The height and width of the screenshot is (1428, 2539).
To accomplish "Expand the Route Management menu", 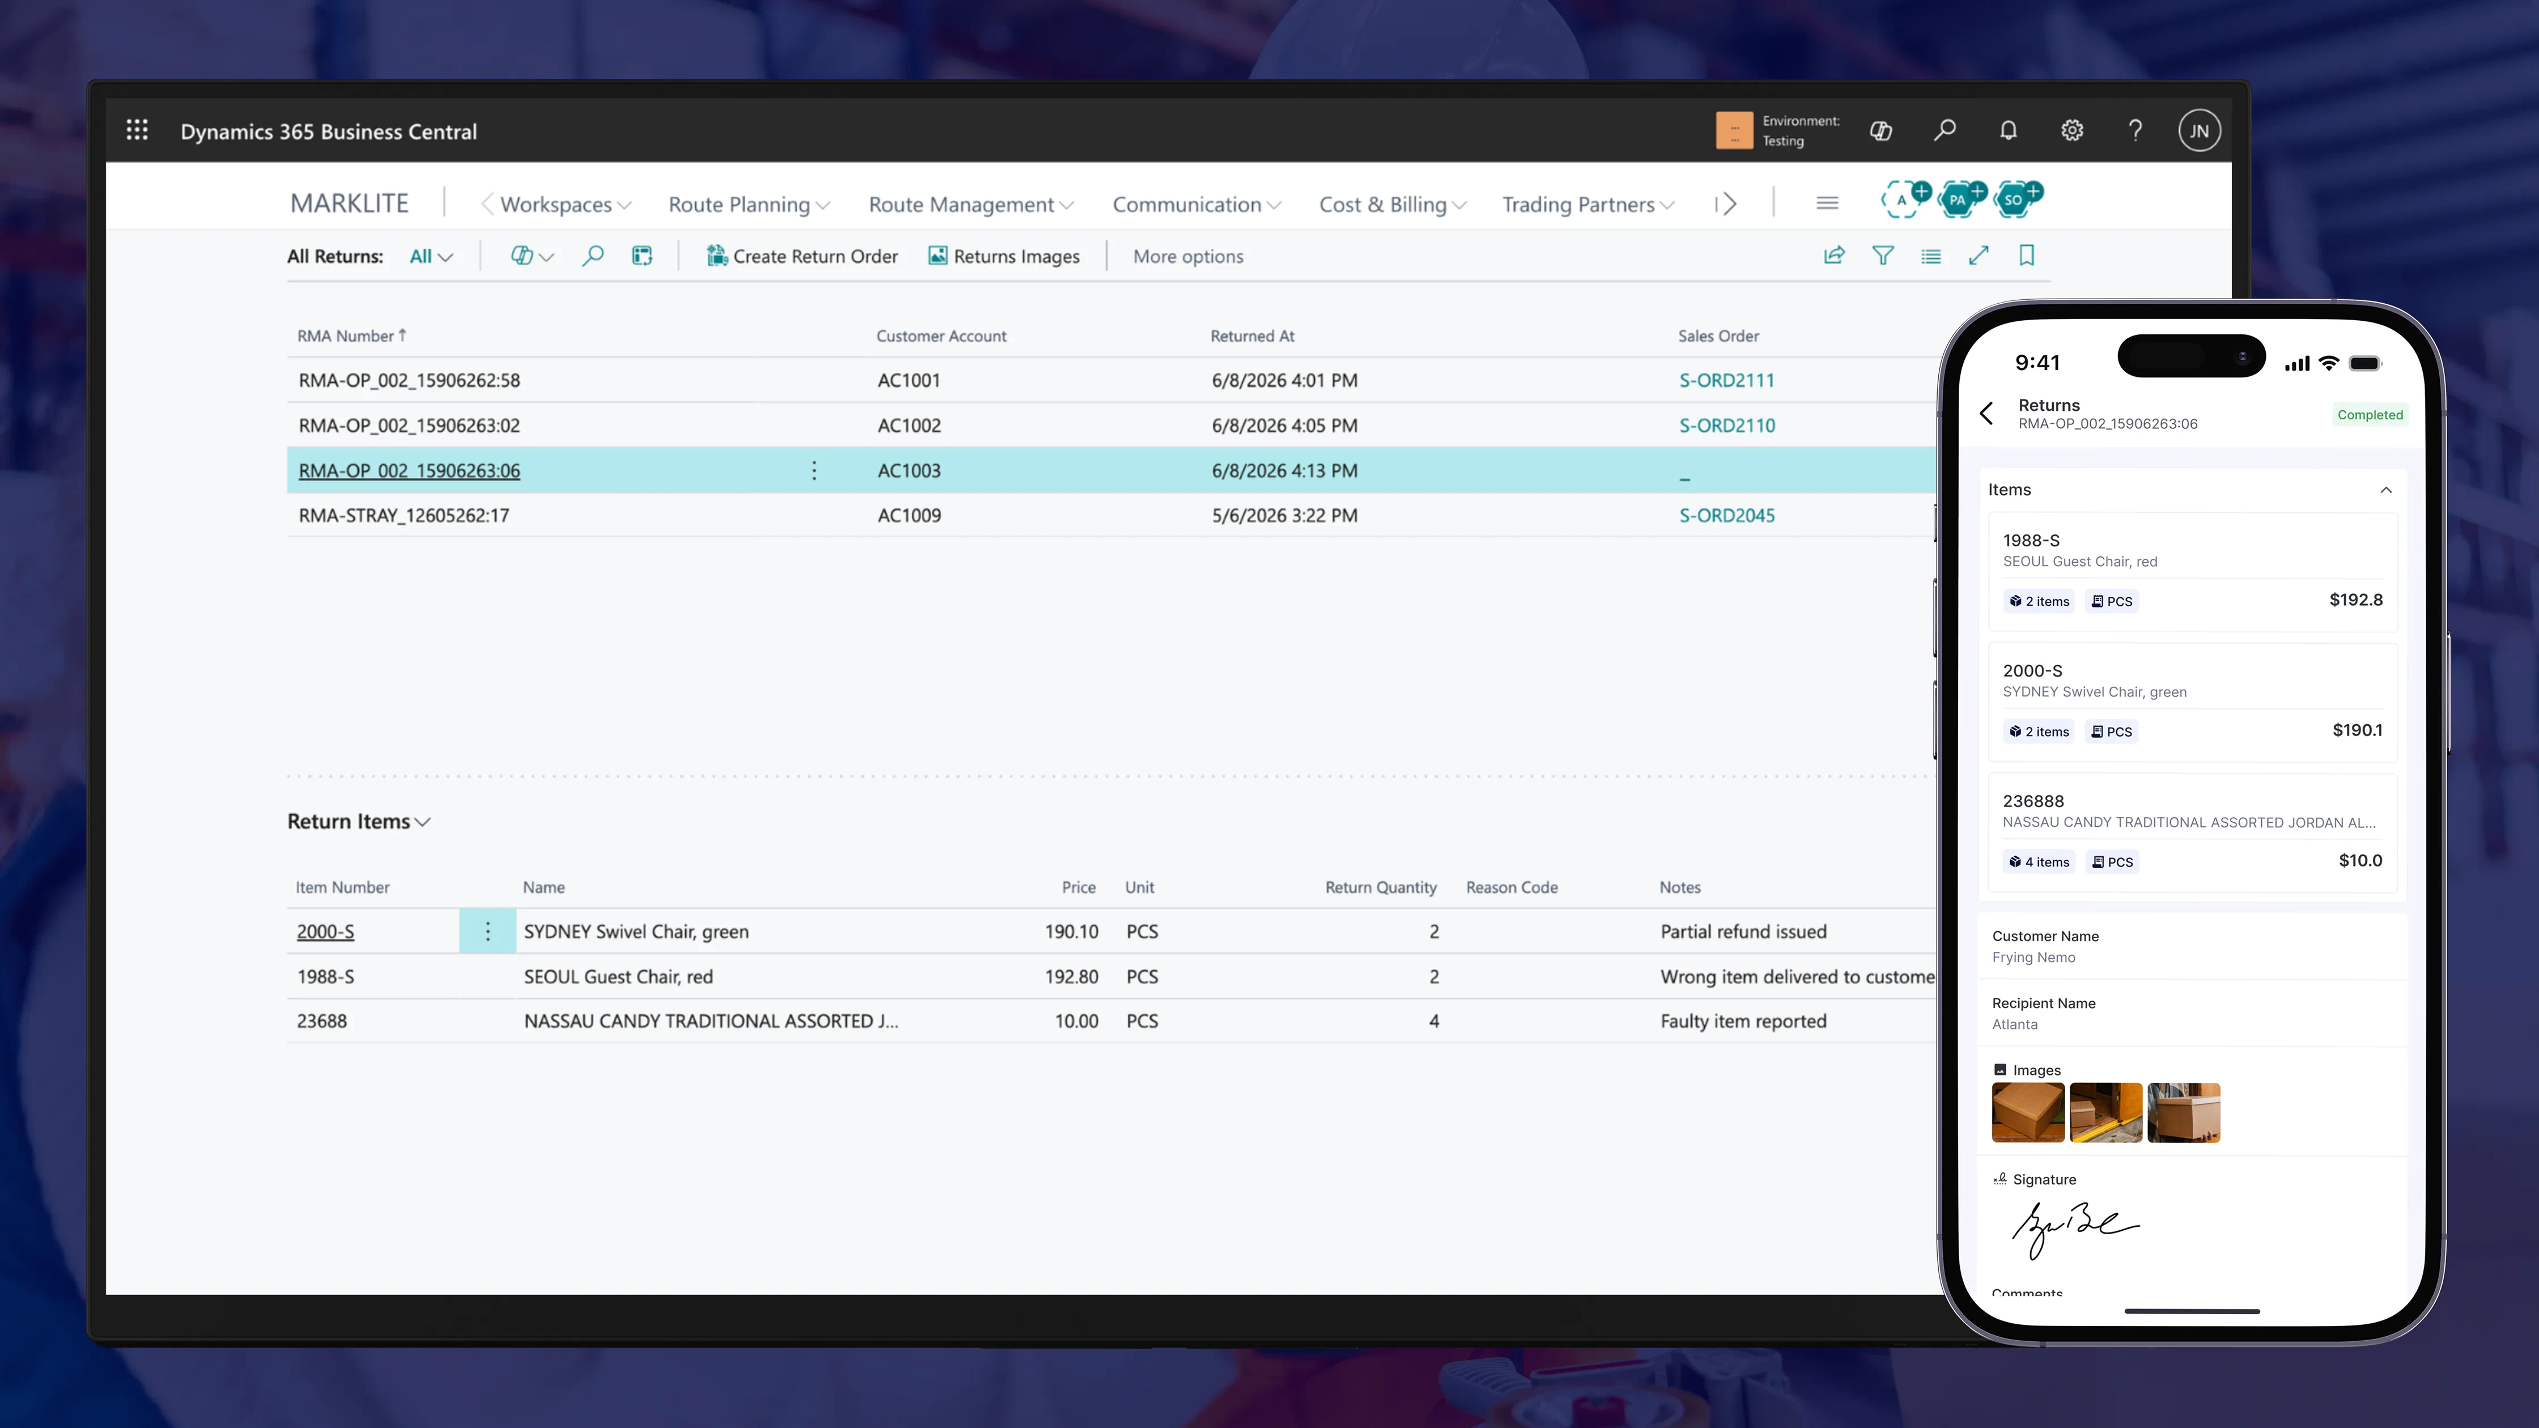I will tap(971, 204).
